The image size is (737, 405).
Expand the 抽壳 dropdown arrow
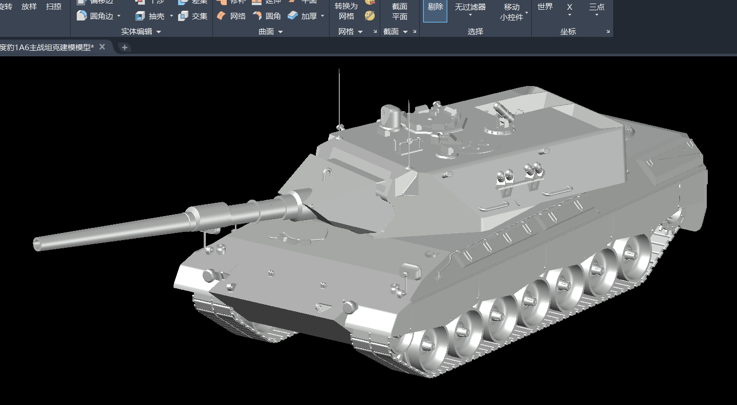click(x=171, y=16)
